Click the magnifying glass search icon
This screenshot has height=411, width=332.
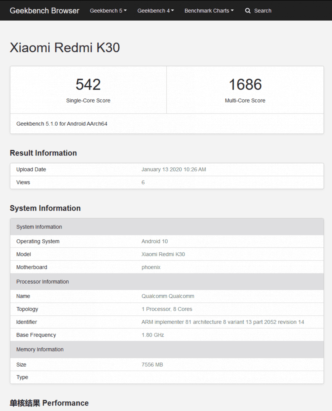[x=248, y=11]
